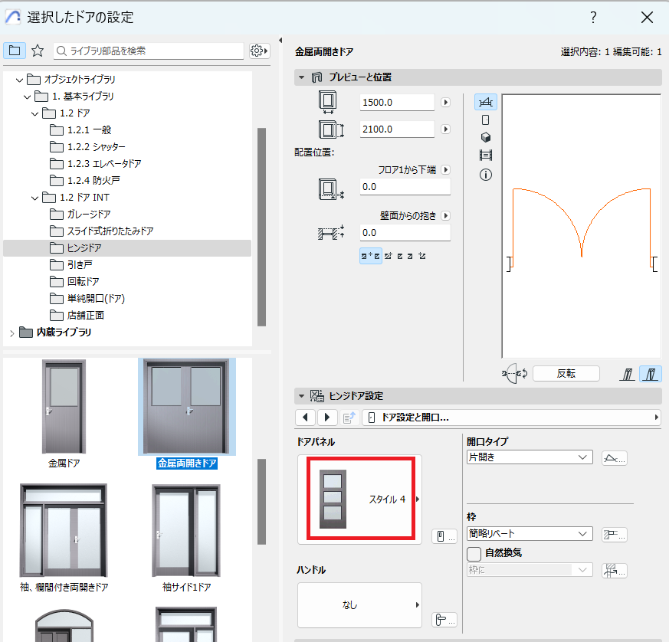Image resolution: width=669 pixels, height=642 pixels.
Task: Go to previous hinge door settings page
Action: tap(305, 418)
